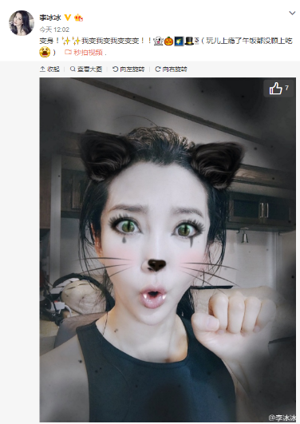The height and width of the screenshot is (424, 300).
Task: Click the pumpkin emoji in the post
Action: tap(168, 41)
